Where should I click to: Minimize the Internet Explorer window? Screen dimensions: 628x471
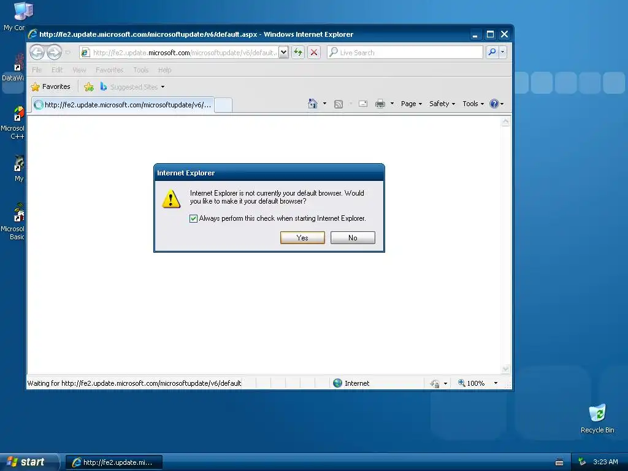(x=475, y=34)
